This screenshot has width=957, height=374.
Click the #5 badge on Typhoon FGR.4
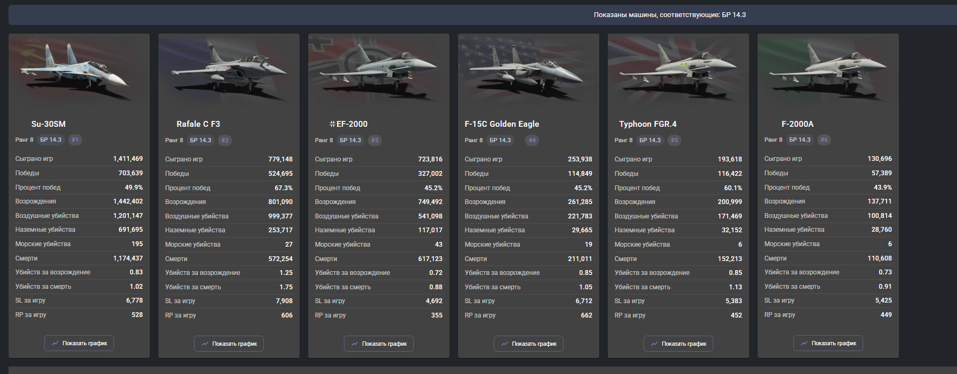[x=674, y=141]
